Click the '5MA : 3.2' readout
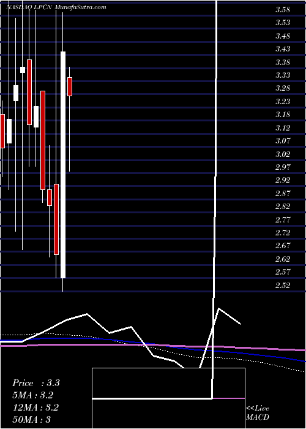306x429 pixels. (32, 395)
